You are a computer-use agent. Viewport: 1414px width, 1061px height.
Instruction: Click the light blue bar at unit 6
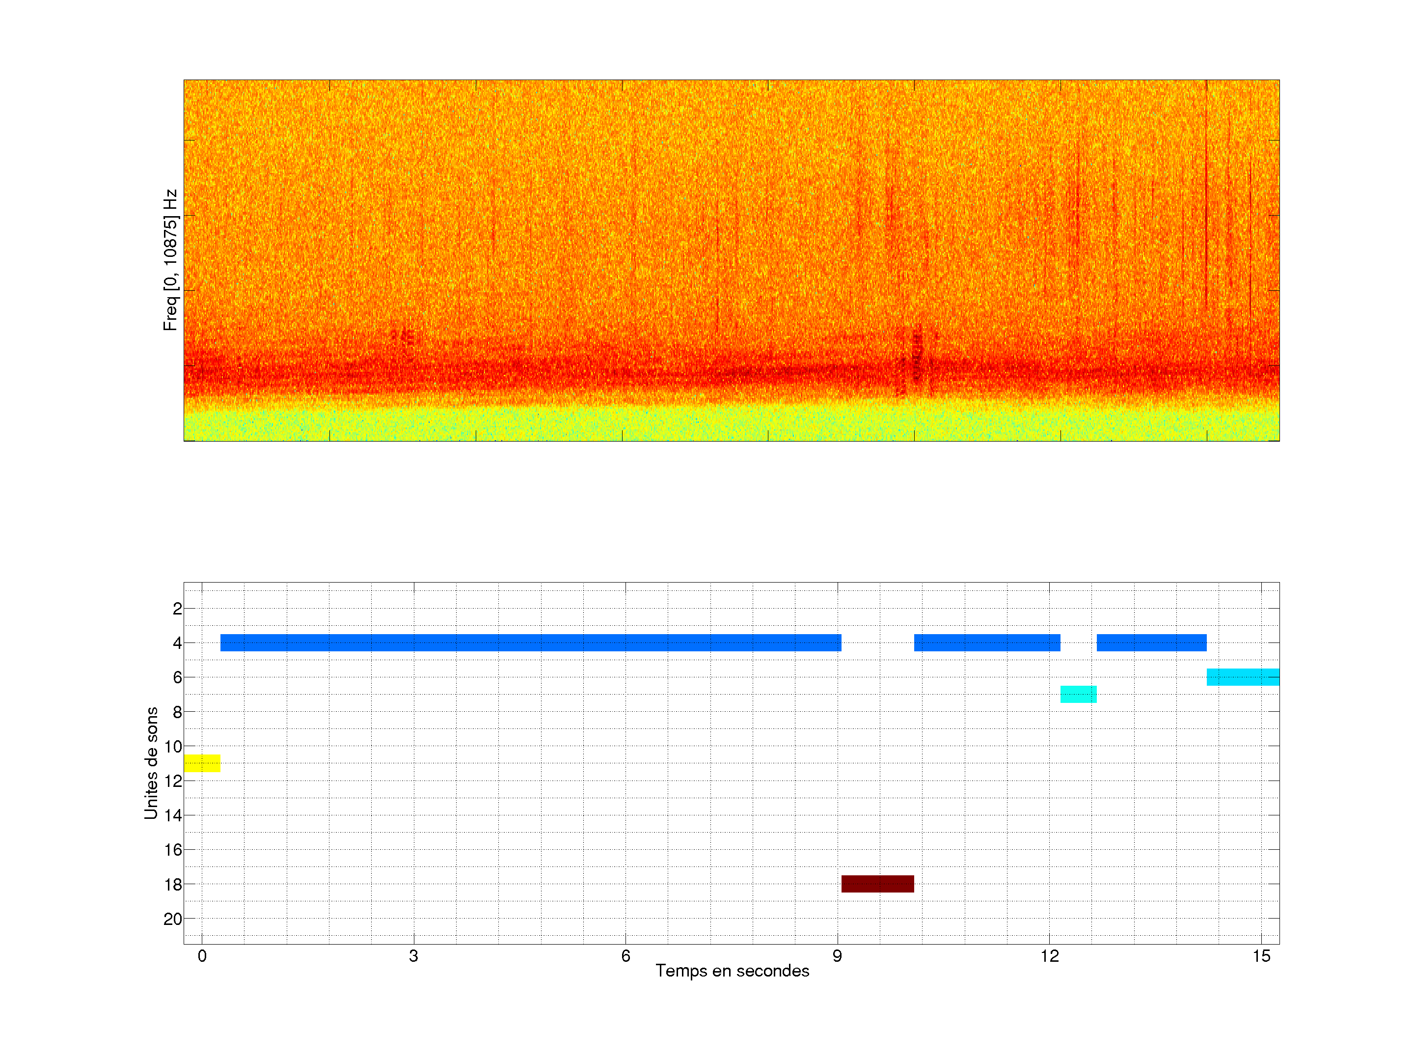coord(1242,677)
